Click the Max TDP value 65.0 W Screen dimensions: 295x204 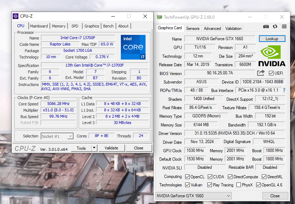(107, 44)
